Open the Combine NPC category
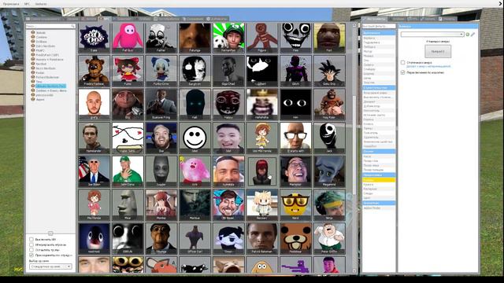The image size is (504, 283). click(42, 37)
